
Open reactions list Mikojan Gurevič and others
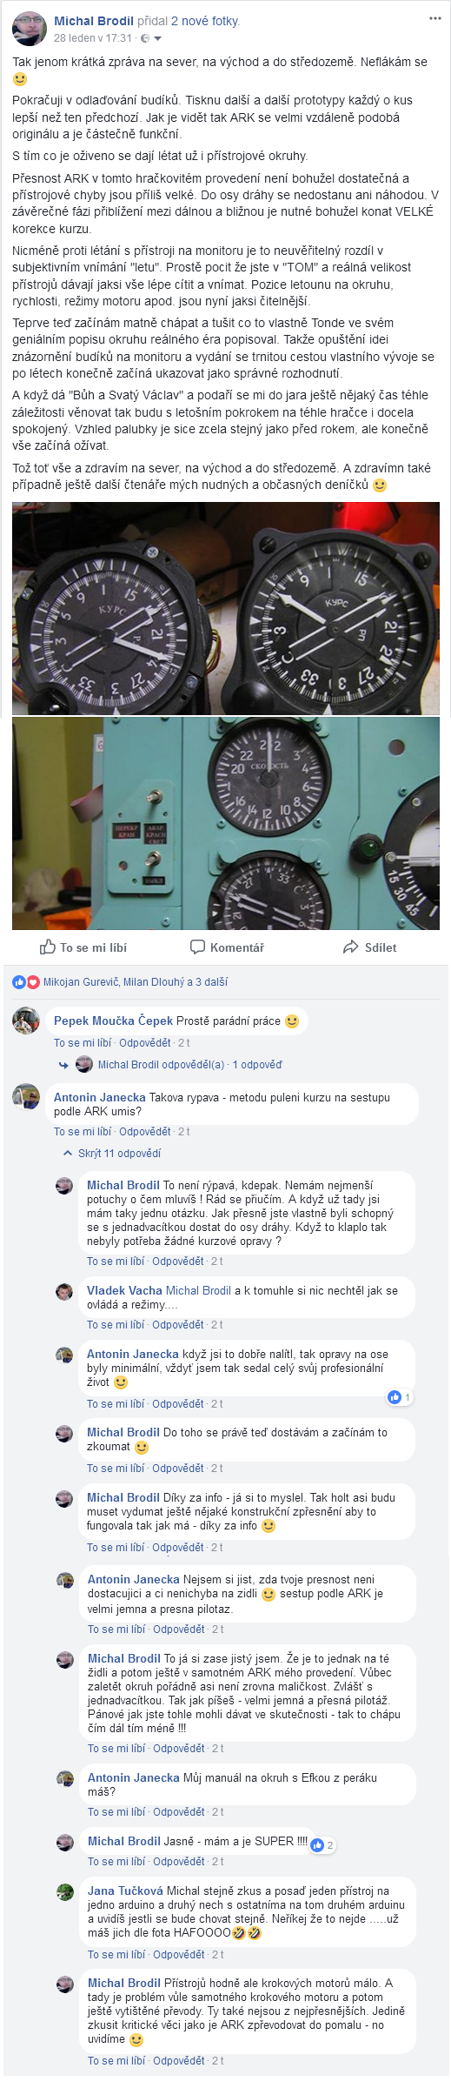136,982
